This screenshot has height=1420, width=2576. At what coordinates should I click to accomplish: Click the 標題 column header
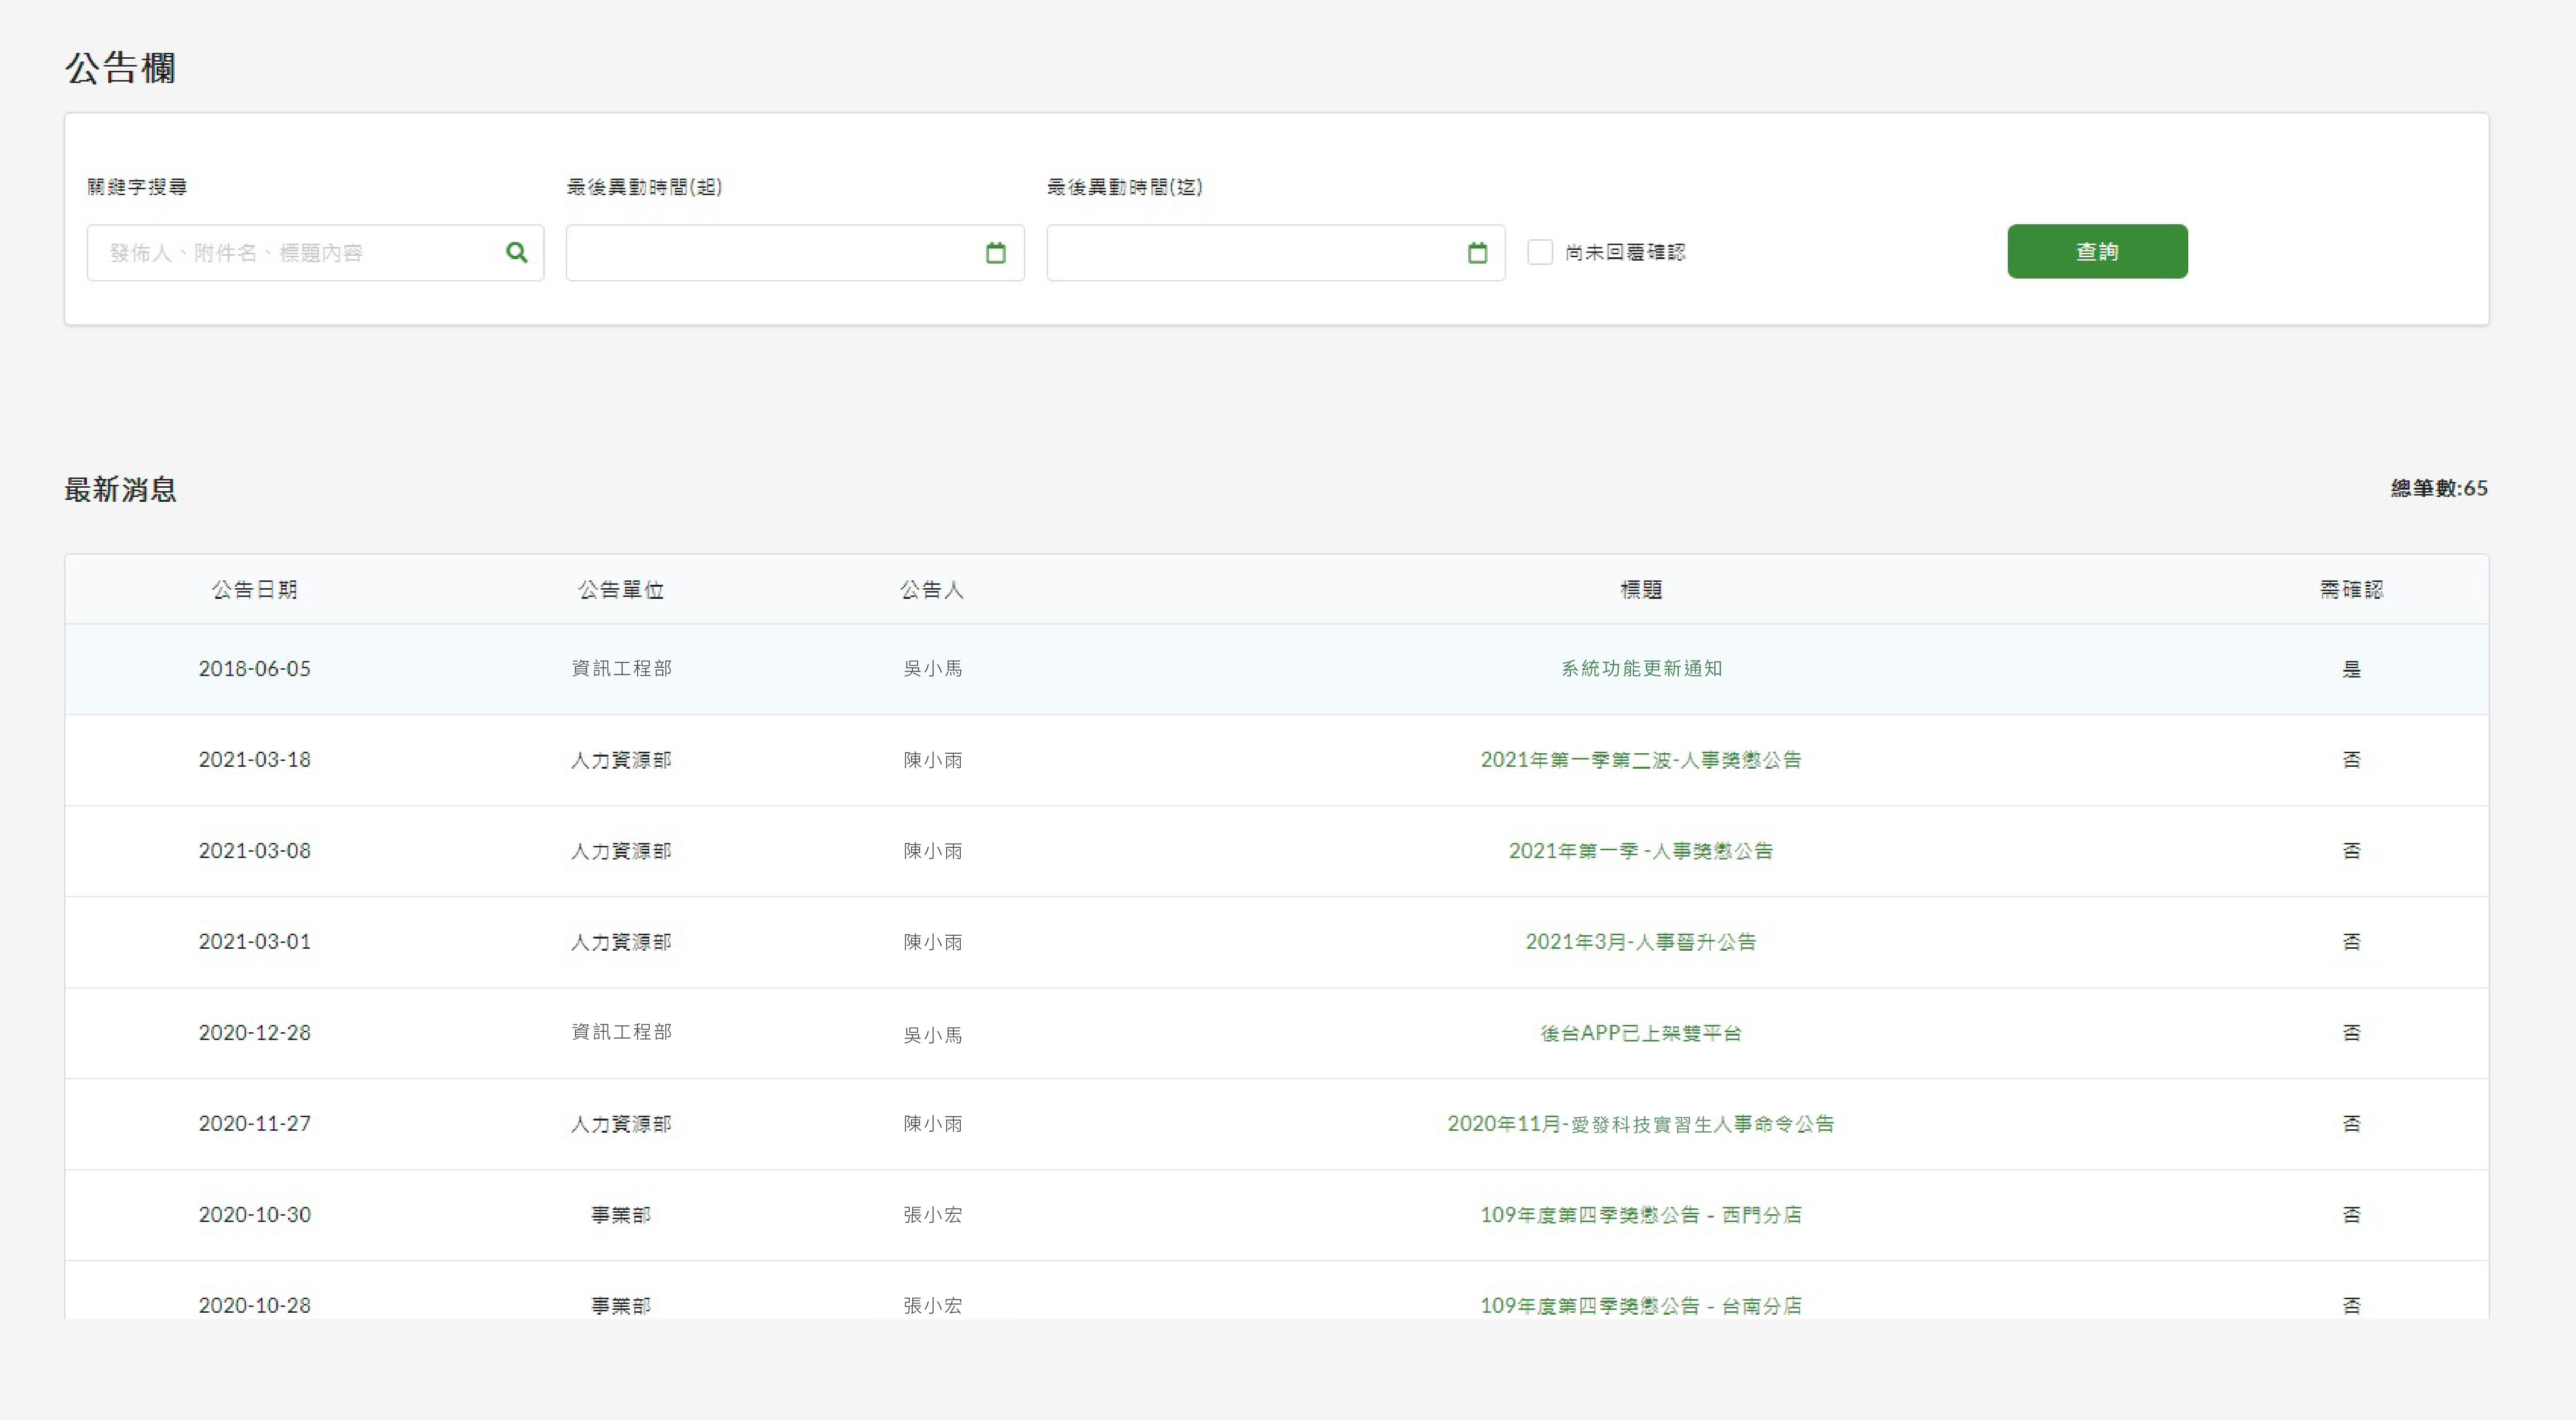(x=1641, y=590)
